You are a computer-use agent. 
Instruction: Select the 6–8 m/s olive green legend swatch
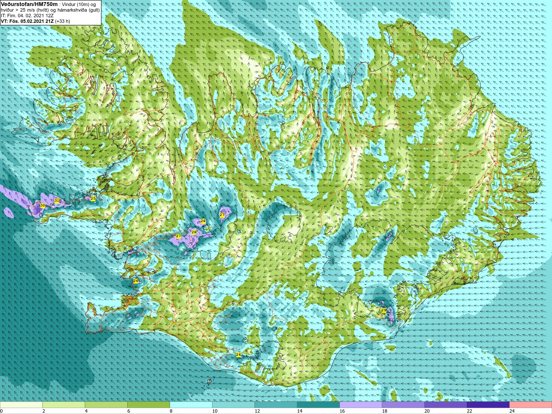(148, 405)
